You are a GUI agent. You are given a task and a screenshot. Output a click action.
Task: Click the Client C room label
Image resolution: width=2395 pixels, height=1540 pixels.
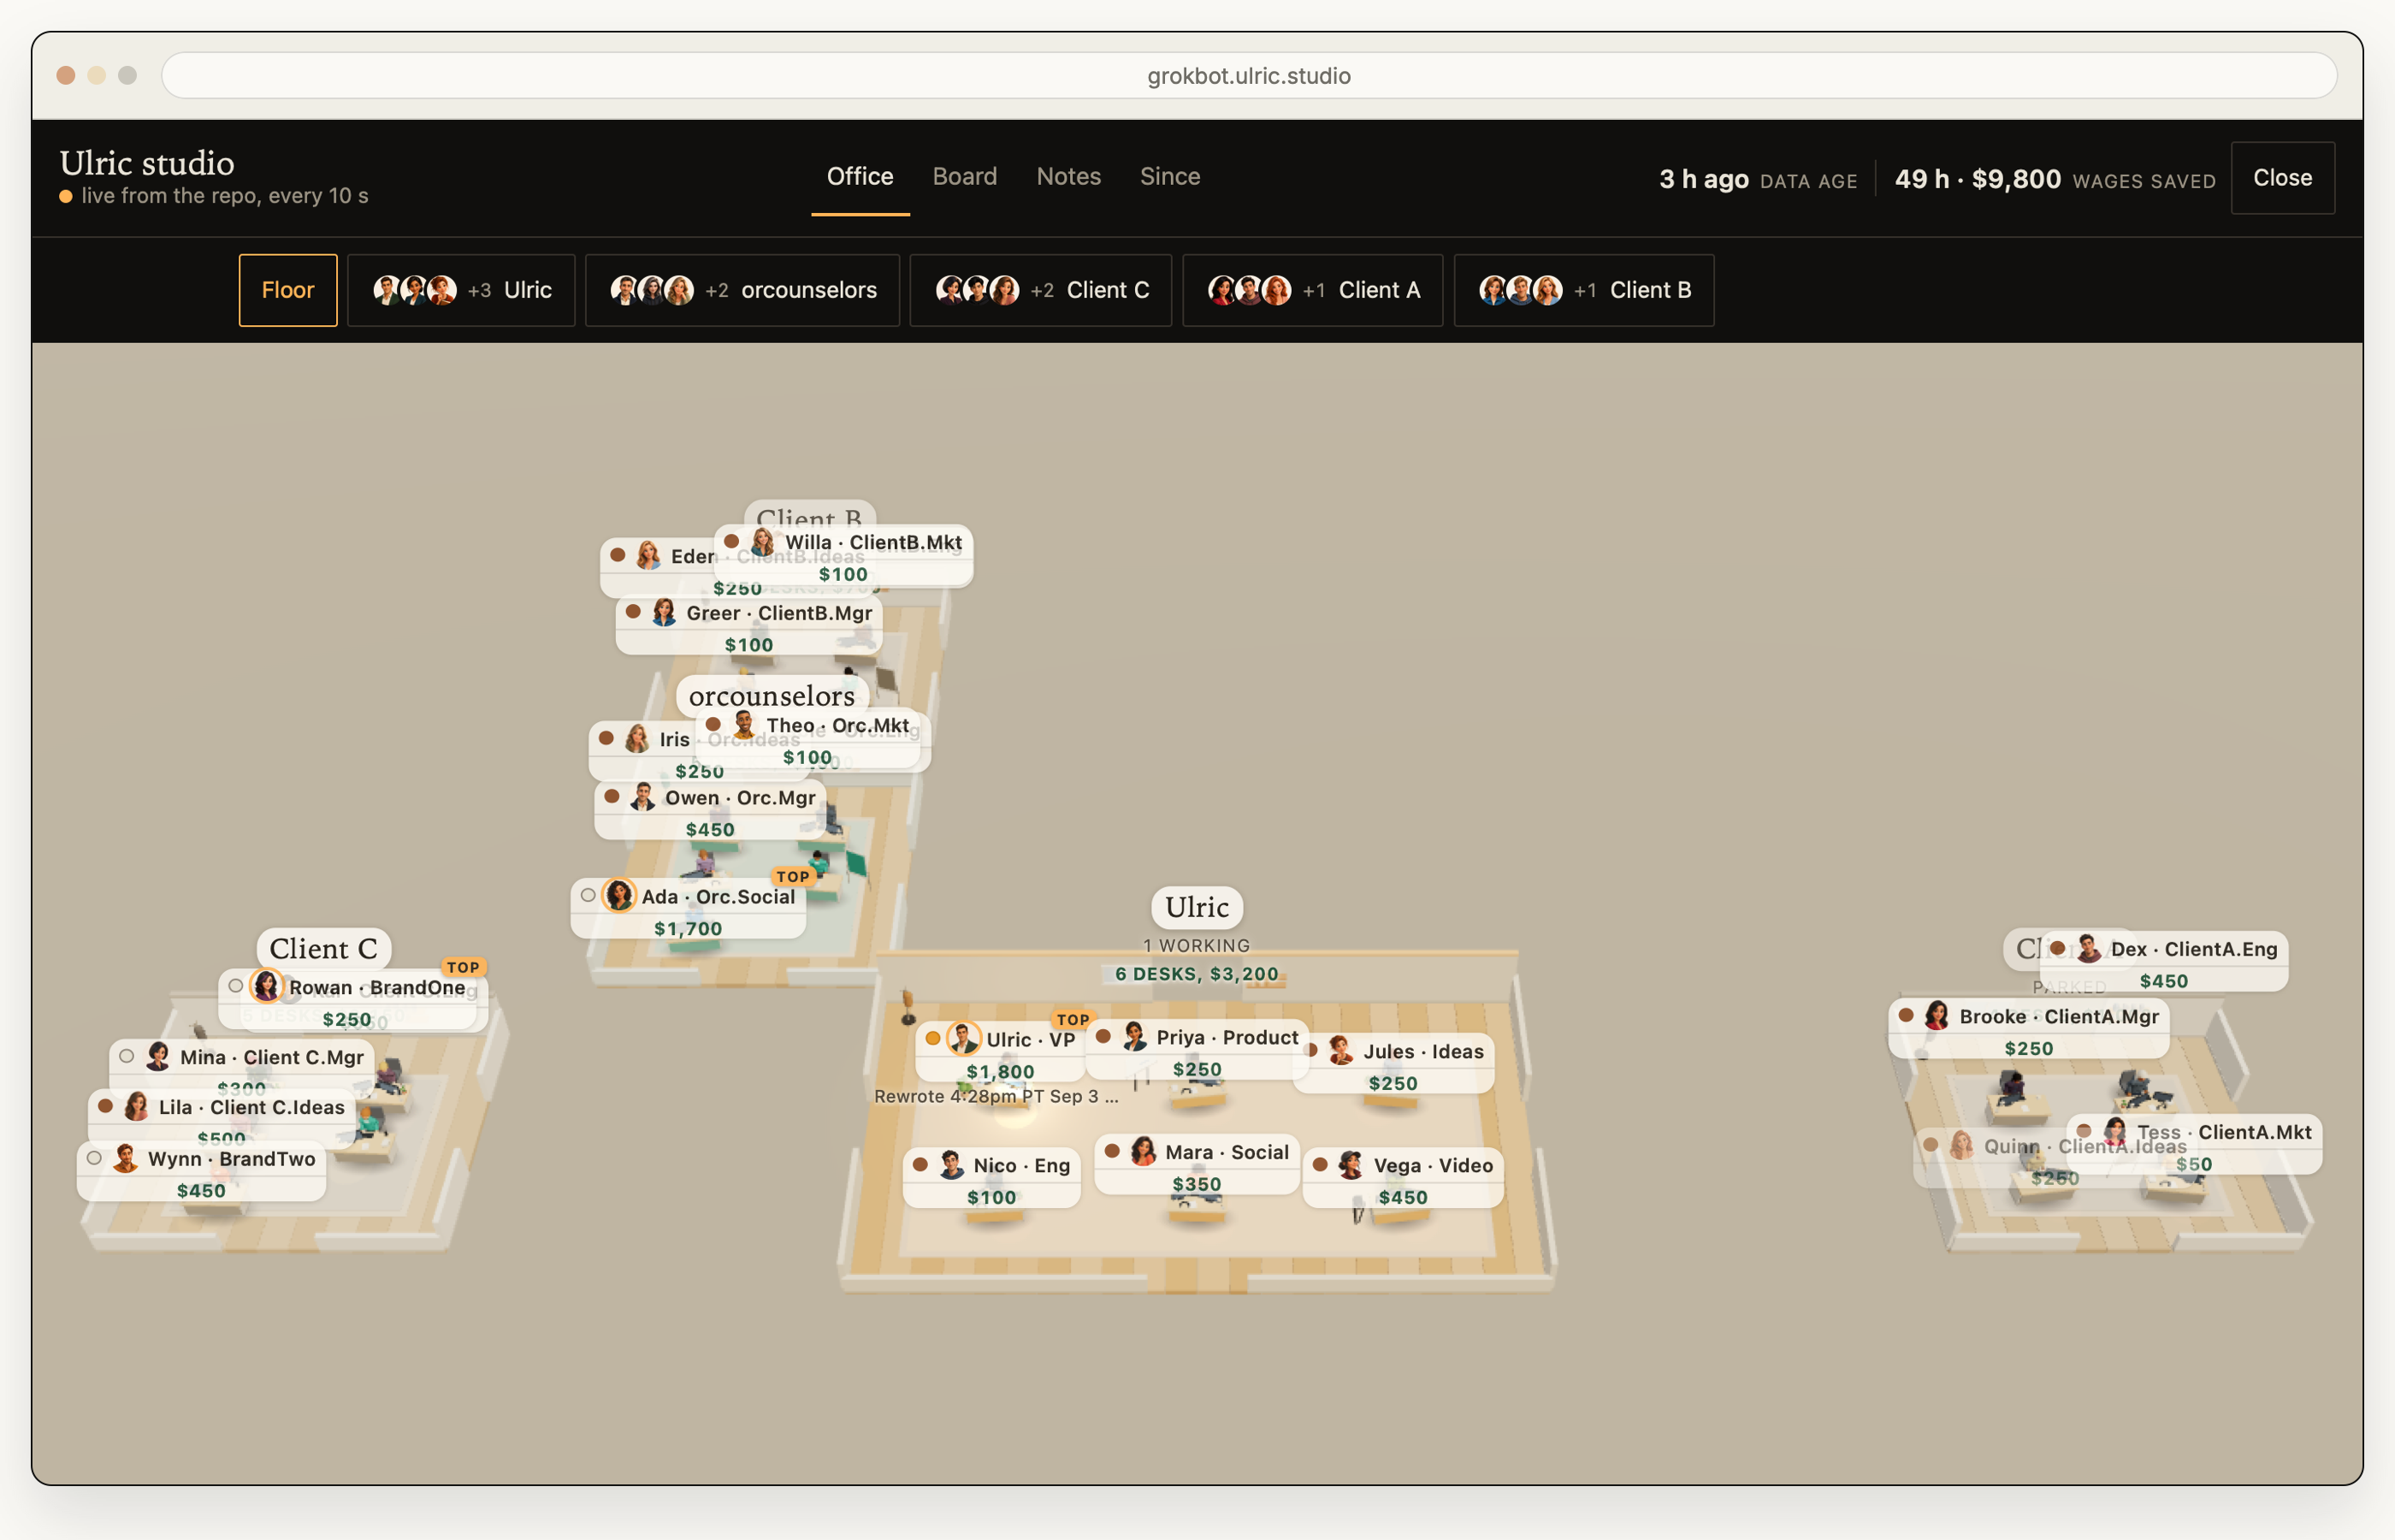click(x=322, y=948)
